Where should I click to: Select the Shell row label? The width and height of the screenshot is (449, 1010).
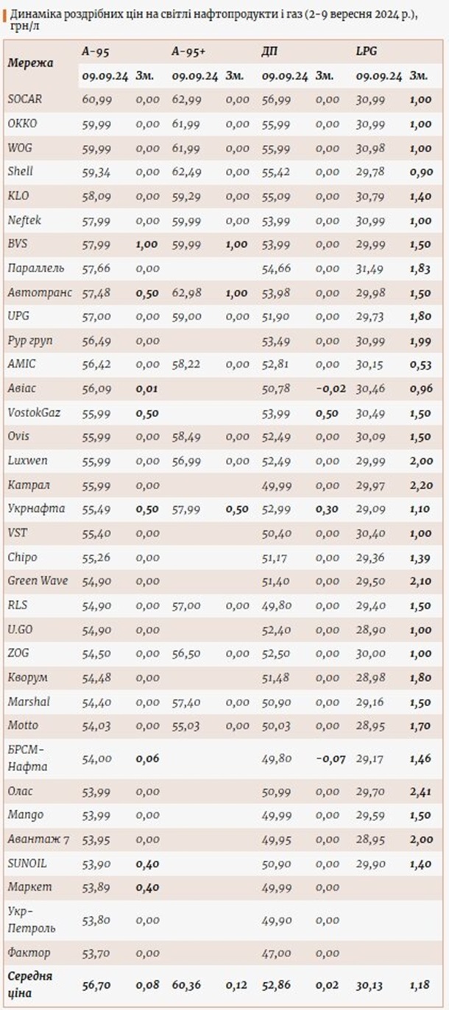pos(21,171)
